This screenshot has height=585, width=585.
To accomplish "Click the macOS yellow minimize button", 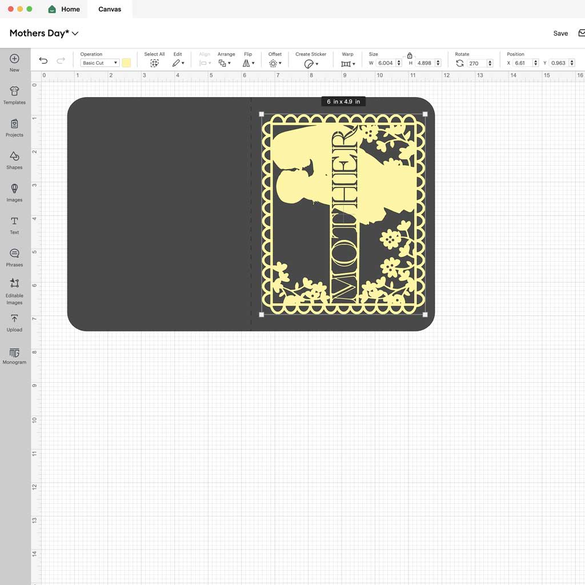I will (x=20, y=9).
